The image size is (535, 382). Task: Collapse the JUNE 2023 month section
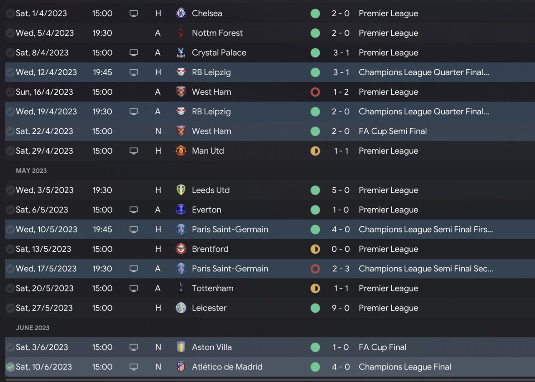click(33, 328)
